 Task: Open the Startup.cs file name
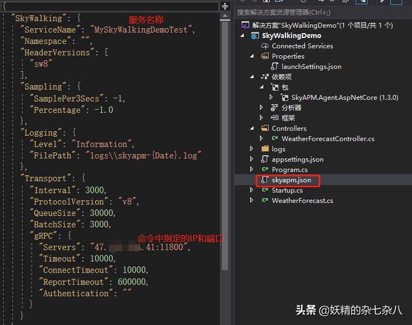[287, 190]
